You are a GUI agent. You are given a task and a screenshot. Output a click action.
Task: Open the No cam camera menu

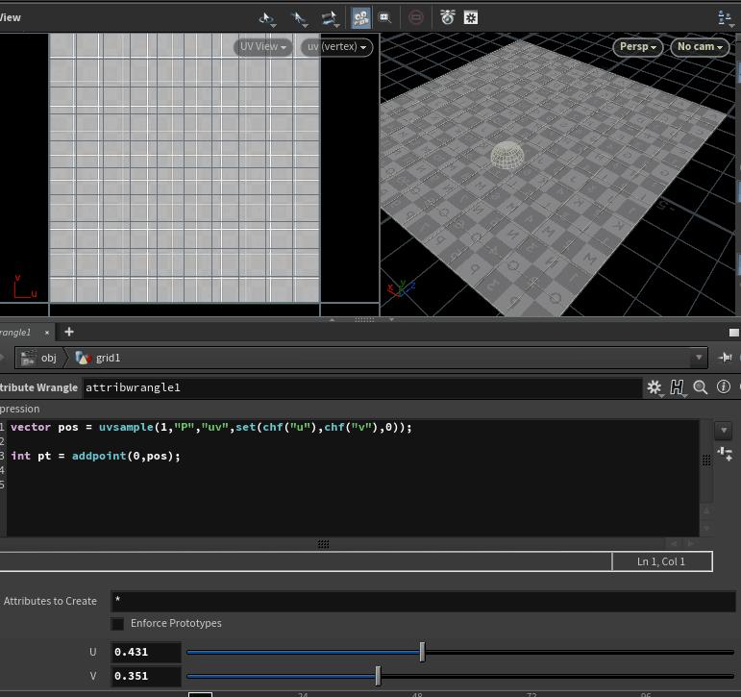(700, 46)
